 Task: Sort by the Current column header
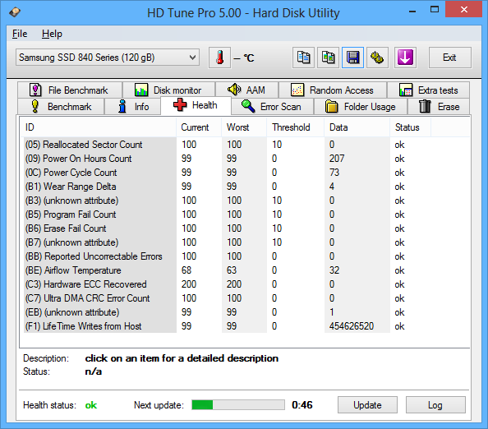(x=199, y=127)
